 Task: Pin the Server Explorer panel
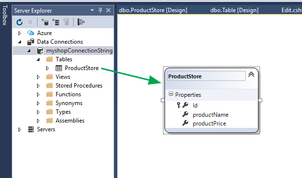100,10
